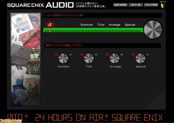Click the Arrange label under its knob
This screenshot has height=123, width=174.
click(115, 66)
